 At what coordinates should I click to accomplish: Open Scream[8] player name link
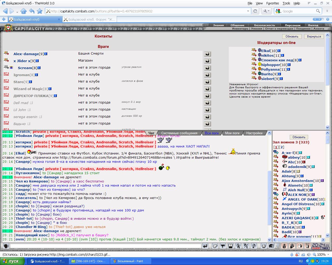point(25,68)
